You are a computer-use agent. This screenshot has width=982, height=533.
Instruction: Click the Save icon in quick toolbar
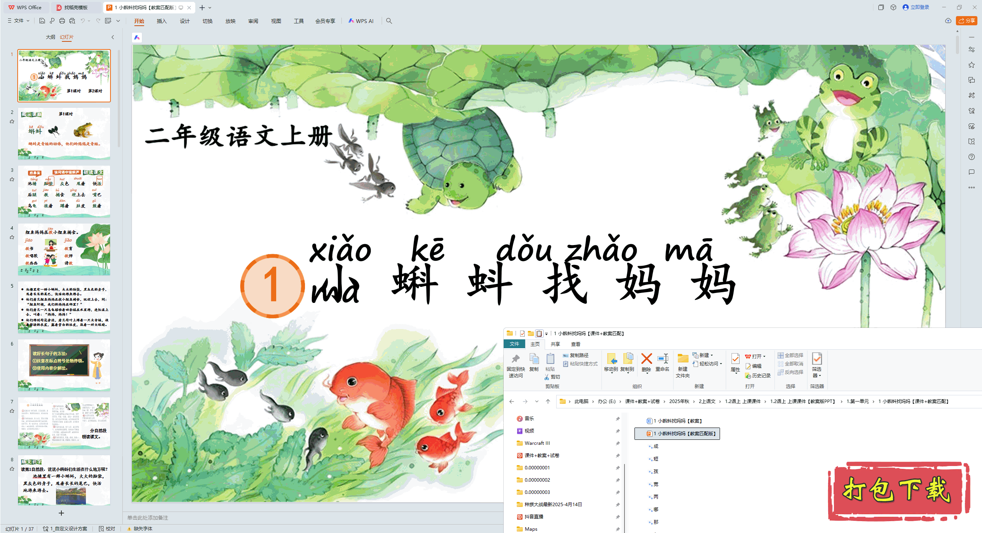click(42, 21)
